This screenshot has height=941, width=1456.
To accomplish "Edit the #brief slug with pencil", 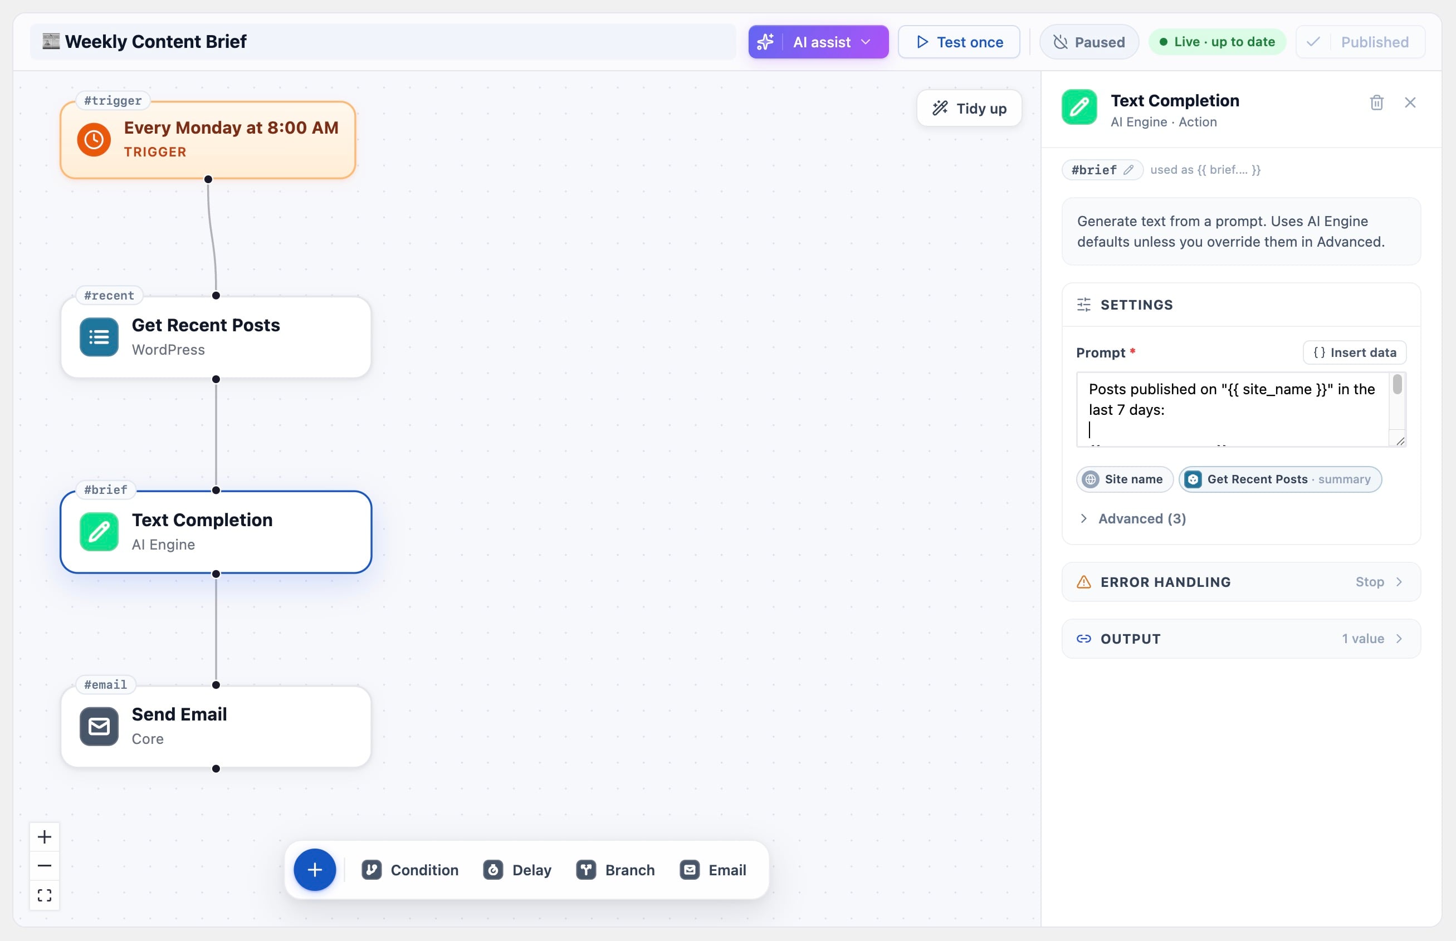I will pos(1128,169).
